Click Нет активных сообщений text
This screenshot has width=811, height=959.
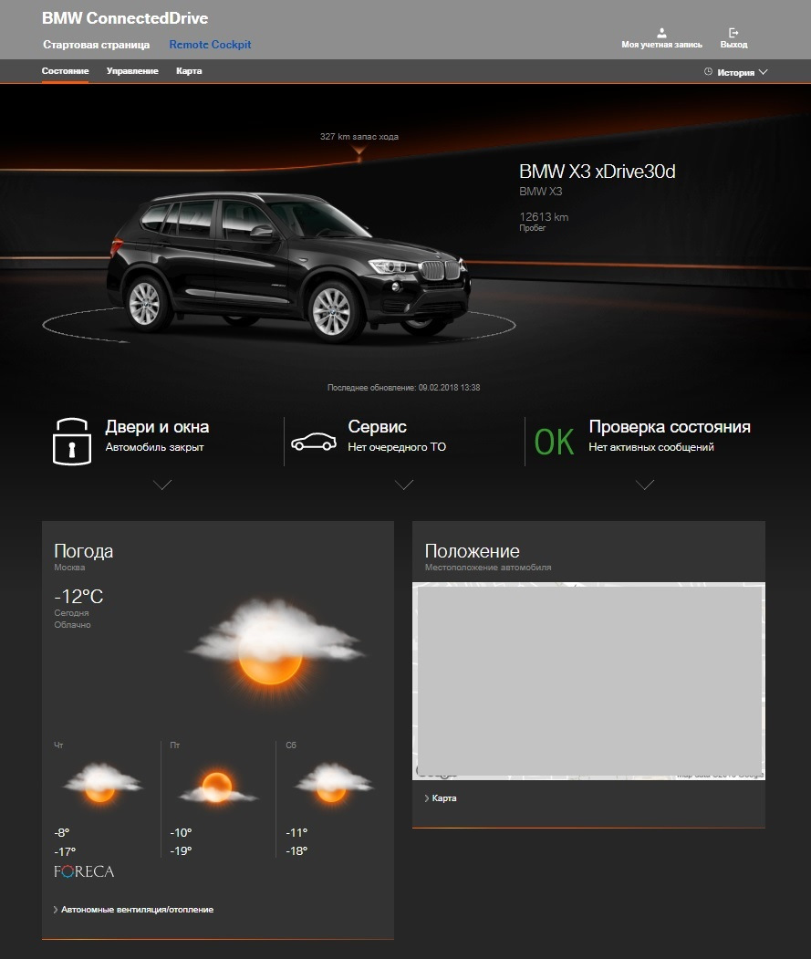651,447
